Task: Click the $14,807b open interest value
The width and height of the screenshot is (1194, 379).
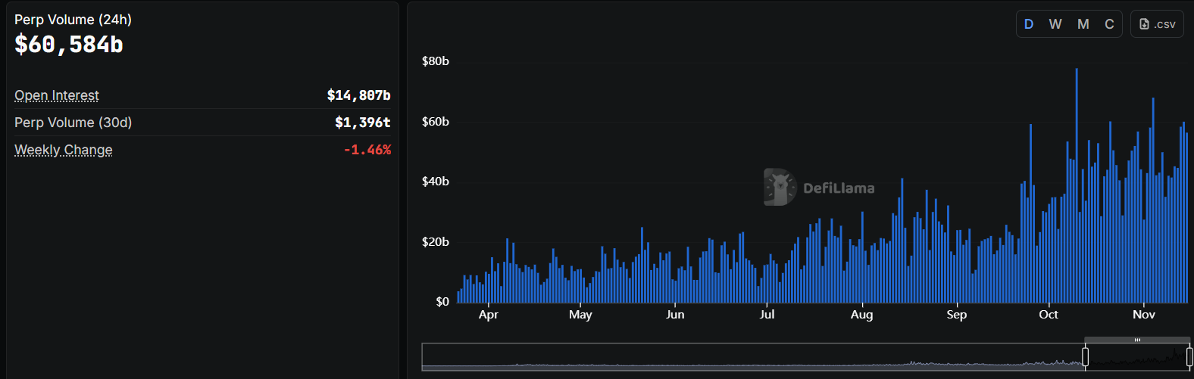Action: (359, 95)
